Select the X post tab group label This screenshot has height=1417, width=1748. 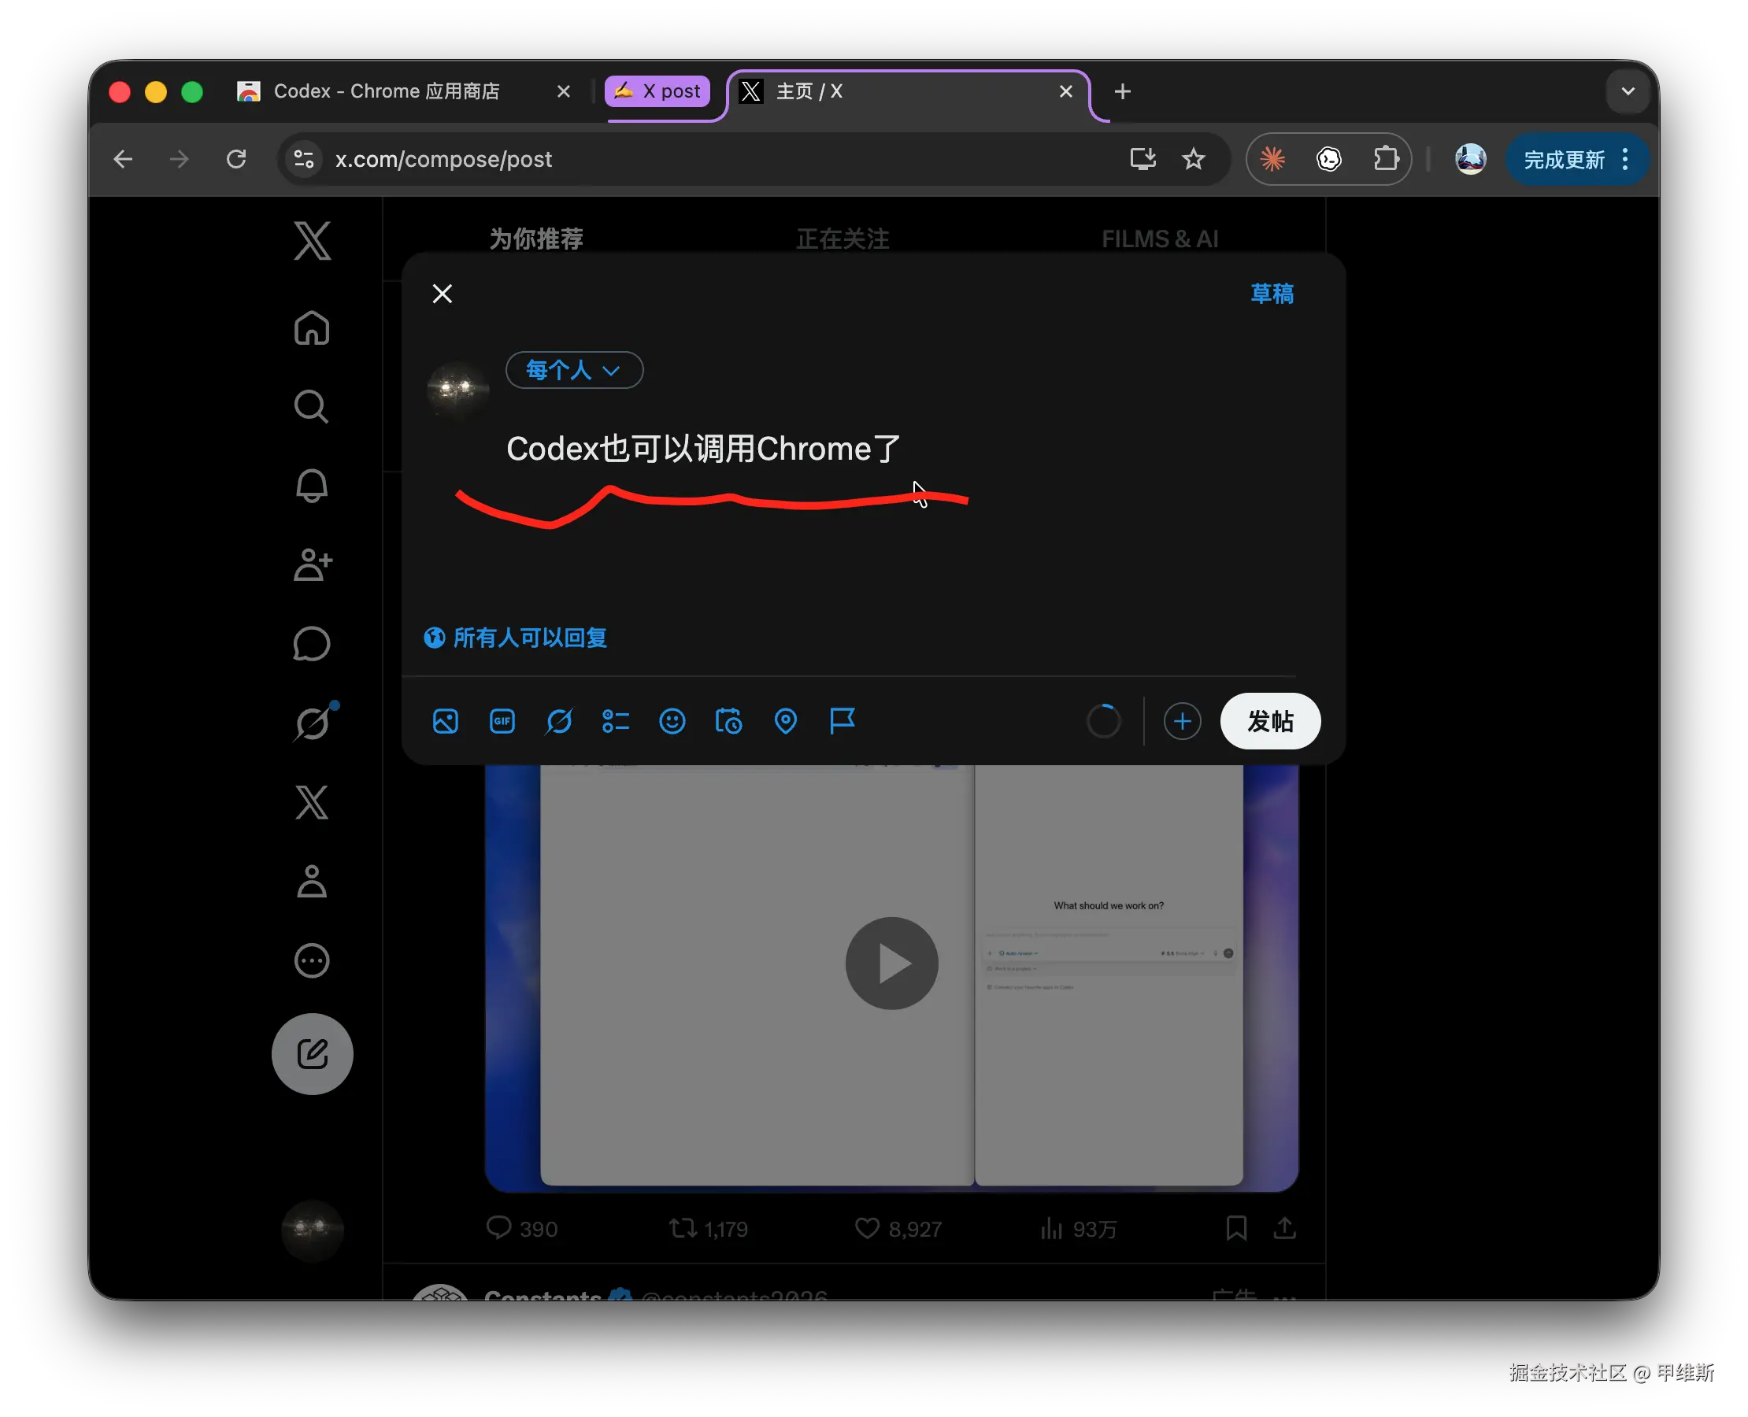click(x=657, y=91)
